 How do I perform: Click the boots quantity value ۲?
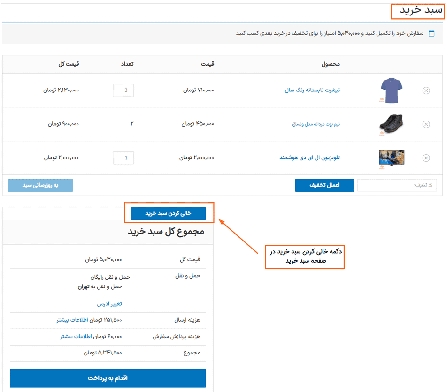click(x=132, y=124)
